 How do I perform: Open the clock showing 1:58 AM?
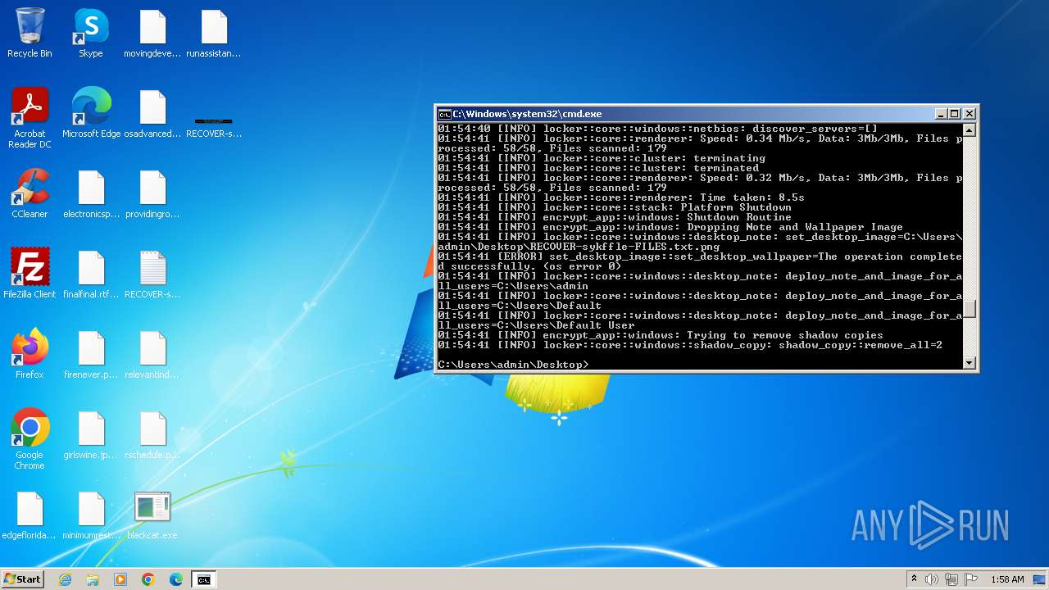pyautogui.click(x=1007, y=579)
